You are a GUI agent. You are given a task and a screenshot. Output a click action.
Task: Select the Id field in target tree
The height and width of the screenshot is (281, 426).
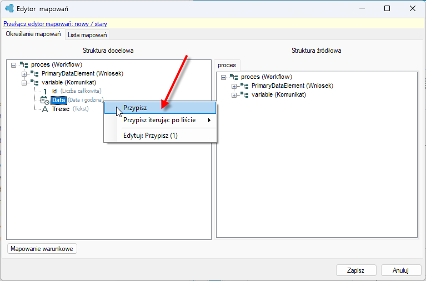click(54, 91)
